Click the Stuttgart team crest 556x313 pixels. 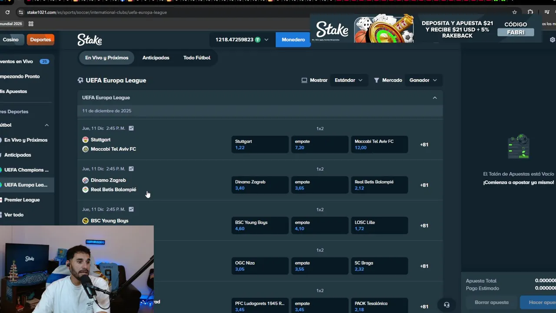[85, 140]
